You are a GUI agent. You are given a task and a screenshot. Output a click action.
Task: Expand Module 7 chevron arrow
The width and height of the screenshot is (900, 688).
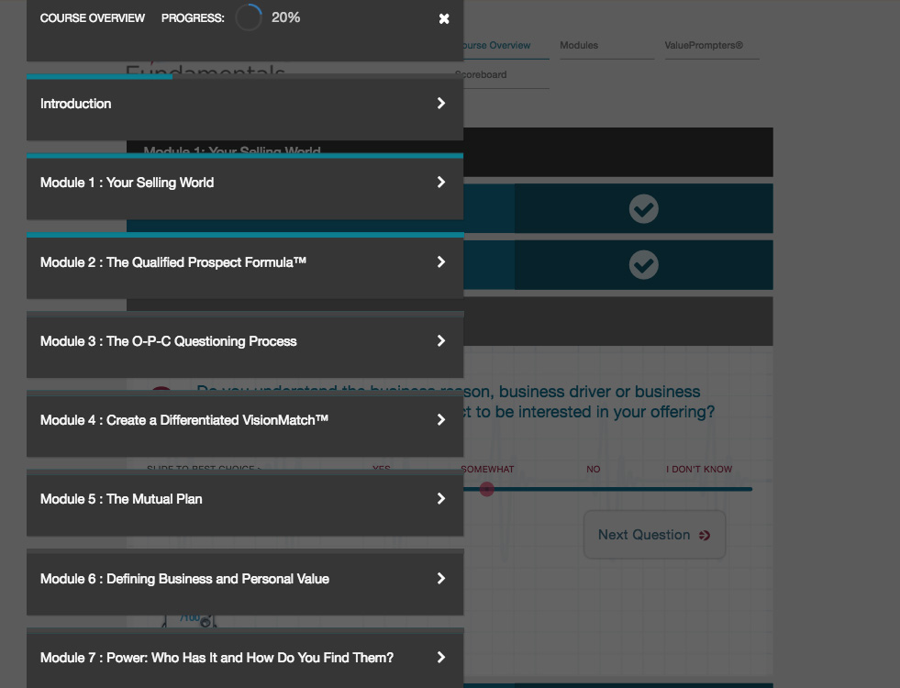click(440, 657)
